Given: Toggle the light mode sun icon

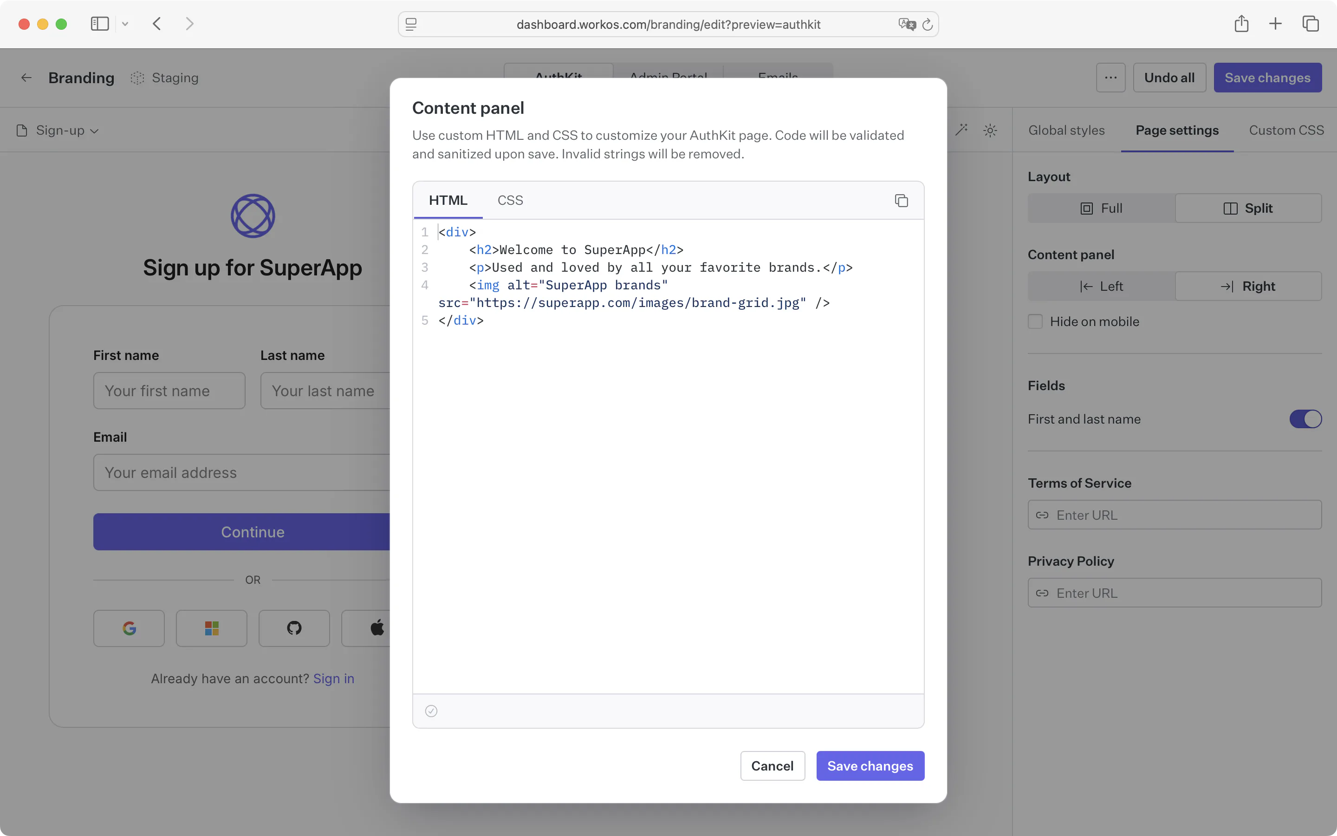Looking at the screenshot, I should click(x=990, y=131).
